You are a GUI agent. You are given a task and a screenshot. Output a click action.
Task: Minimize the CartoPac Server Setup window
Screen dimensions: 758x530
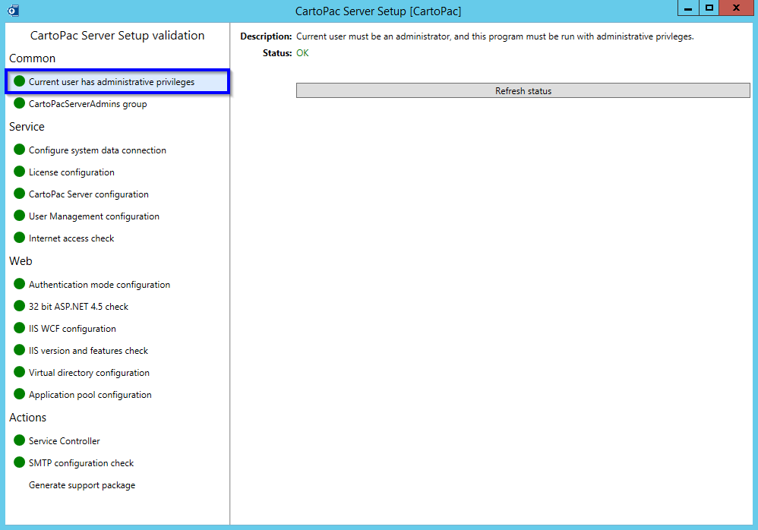tap(688, 8)
